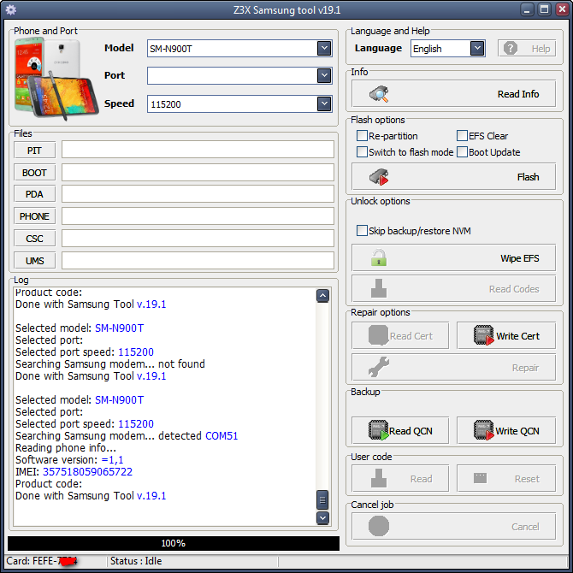
Task: Click the CSC file path field
Action: tap(198, 239)
